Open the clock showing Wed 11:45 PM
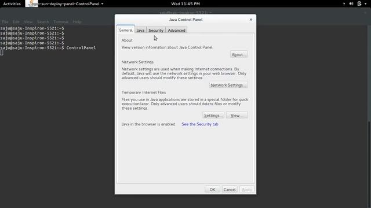 (x=185, y=4)
